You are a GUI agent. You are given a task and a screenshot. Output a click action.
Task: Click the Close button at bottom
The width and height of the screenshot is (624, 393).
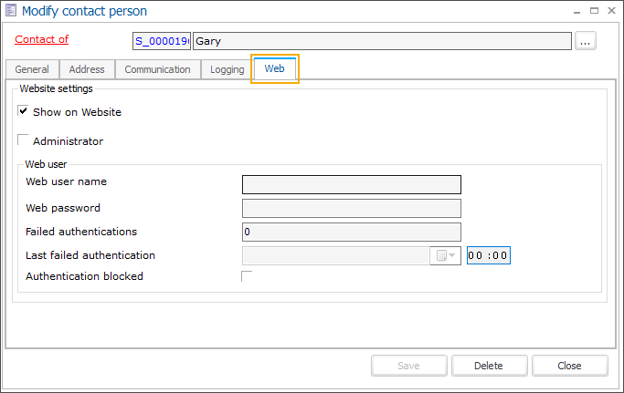pos(569,366)
